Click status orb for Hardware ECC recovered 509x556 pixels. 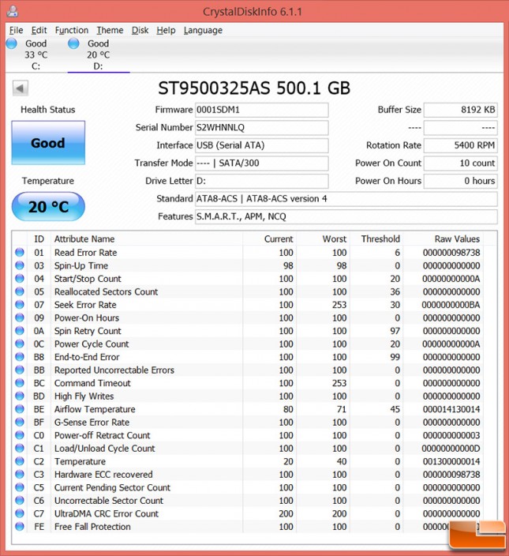click(x=20, y=474)
